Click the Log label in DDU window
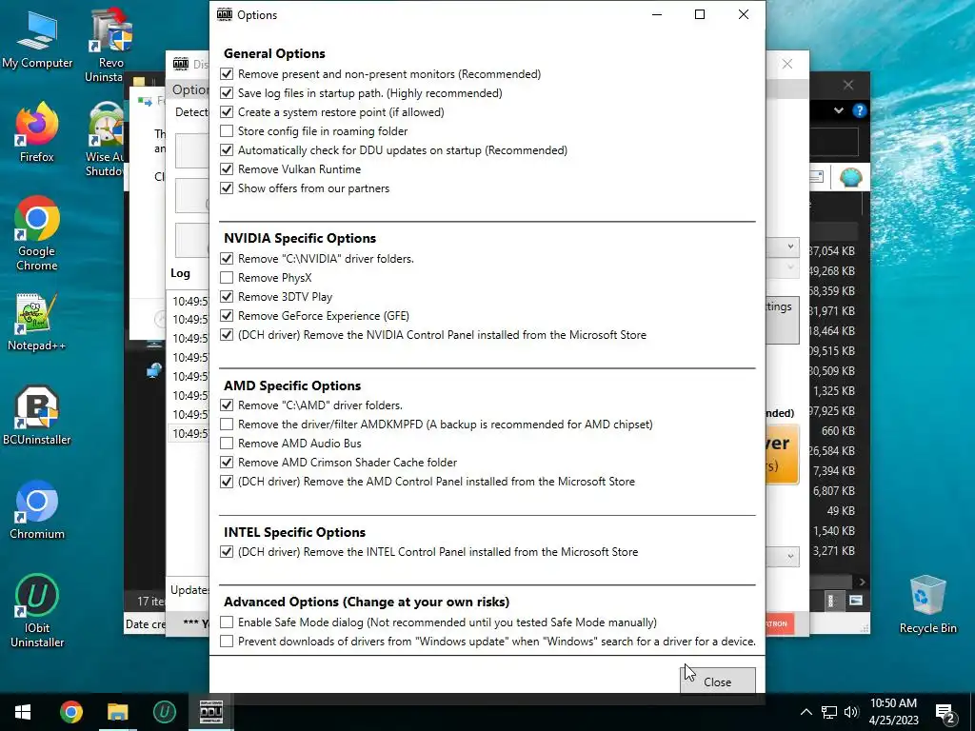The width and height of the screenshot is (975, 731). [180, 273]
